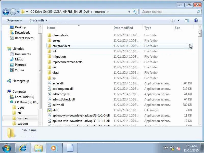Open Help with the question mark icon
This screenshot has width=204, height=153.
pyautogui.click(x=196, y=20)
